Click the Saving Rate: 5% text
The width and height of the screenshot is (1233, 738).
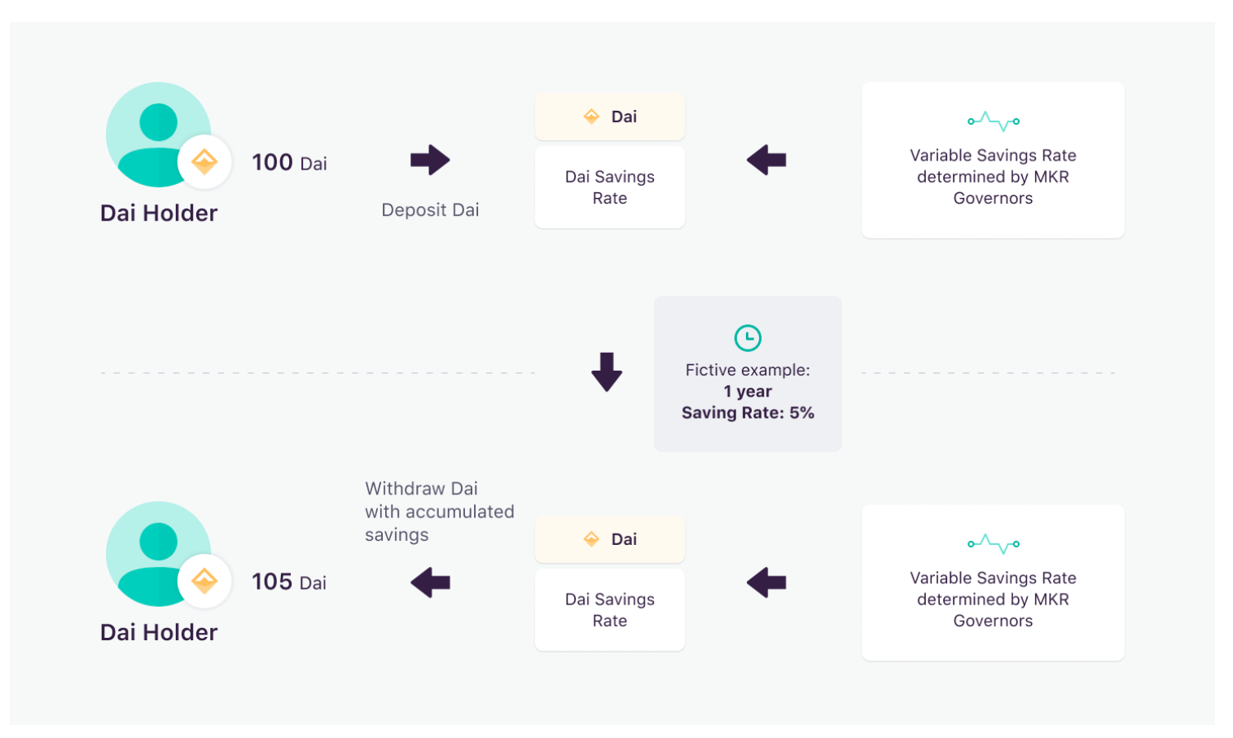tap(748, 413)
